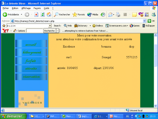Screen dimensions: 158x119
Task: Click the greyed Forward arrow button
Action: (27, 15)
